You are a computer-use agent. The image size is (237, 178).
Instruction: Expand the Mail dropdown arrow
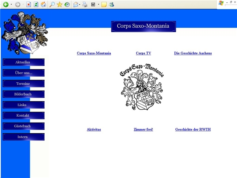[80, 4]
